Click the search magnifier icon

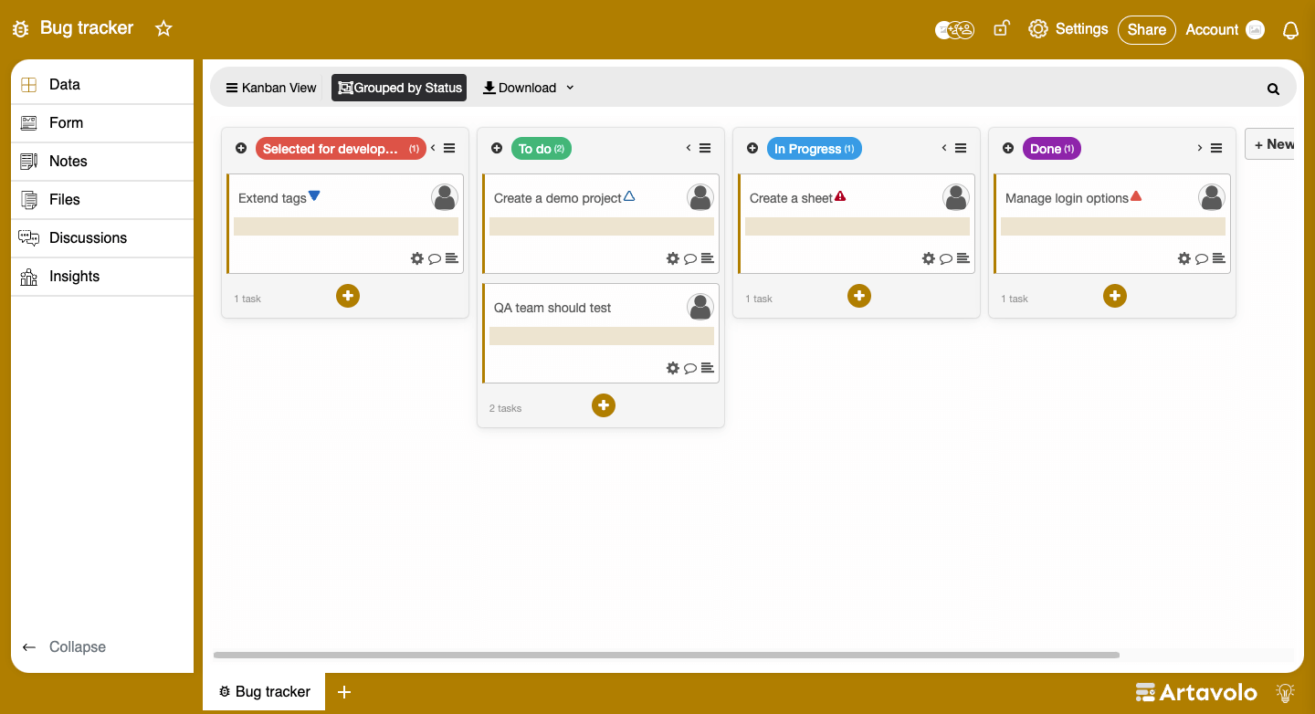(x=1273, y=89)
